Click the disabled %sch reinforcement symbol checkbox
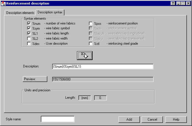The image size is (192, 126). (91, 28)
